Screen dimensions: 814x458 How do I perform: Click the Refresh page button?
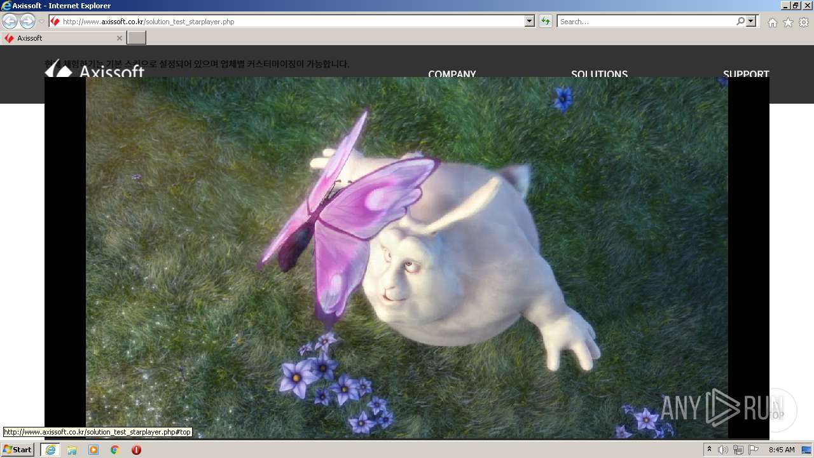[x=545, y=22]
